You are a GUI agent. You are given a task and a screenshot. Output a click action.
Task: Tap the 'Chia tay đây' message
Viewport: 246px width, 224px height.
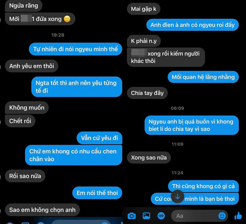[147, 93]
